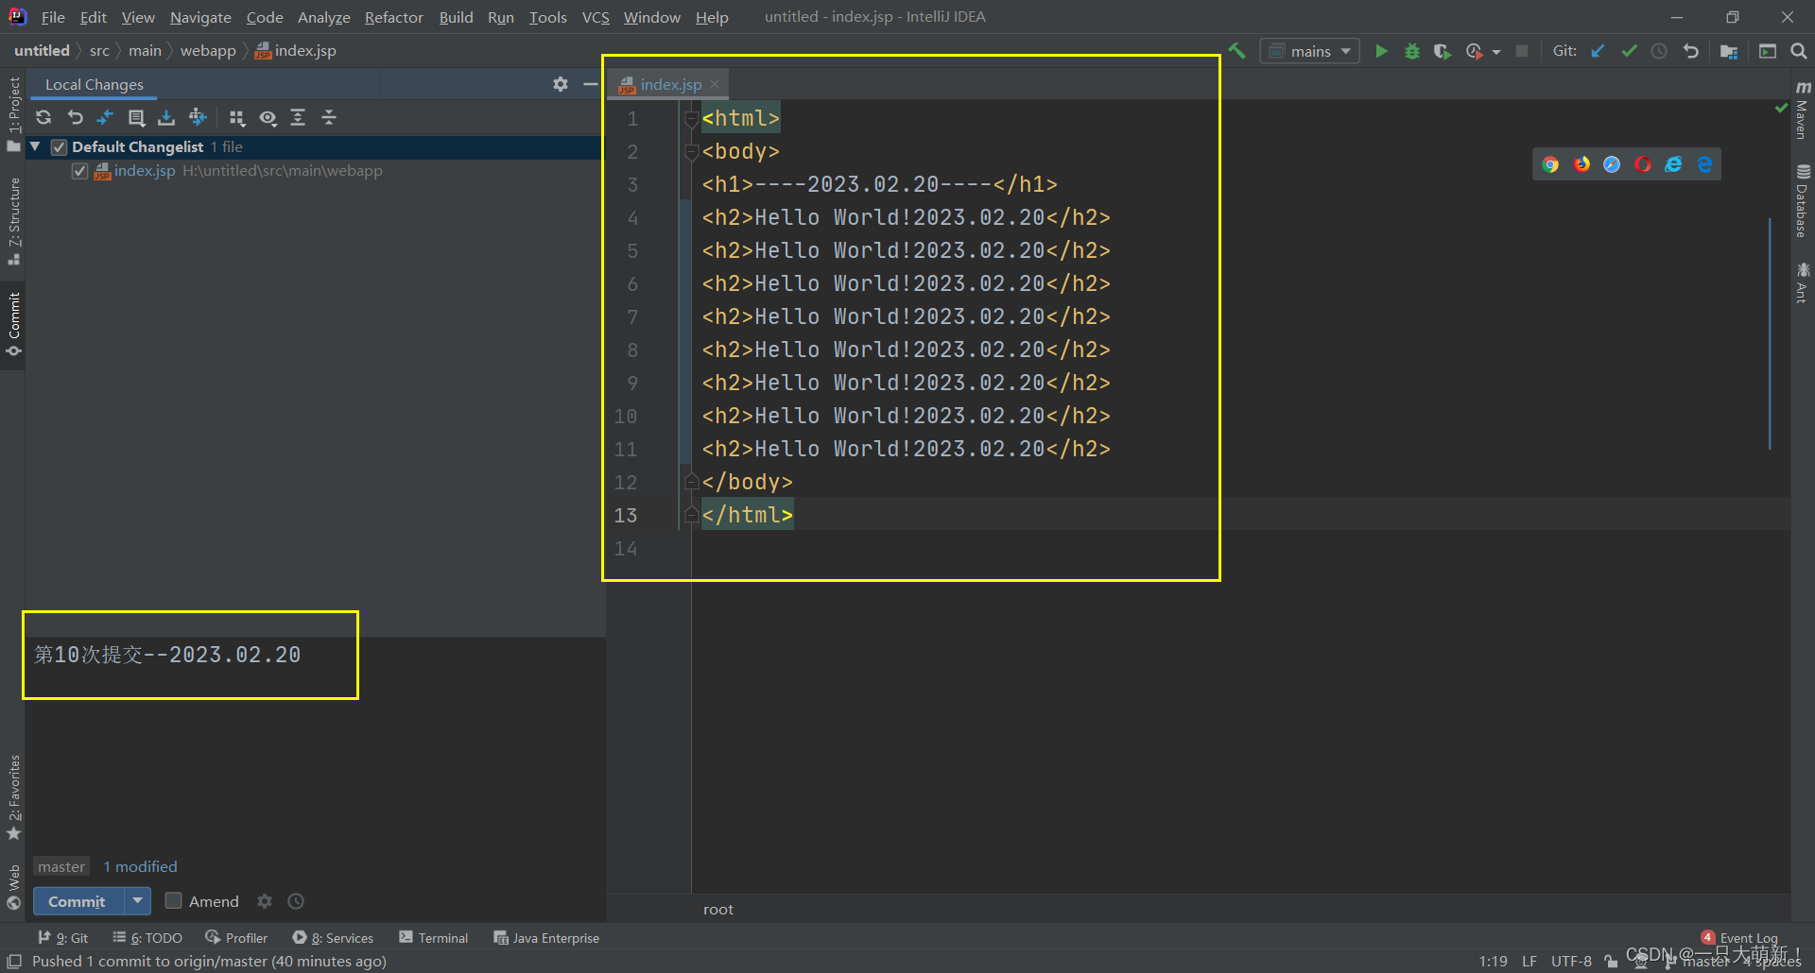Open the Project Structure icon
Viewport: 1815px width, 973px height.
pyautogui.click(x=1729, y=51)
